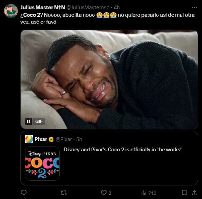Click the GIF label badge
This screenshot has height=199, width=202.
click(x=39, y=121)
